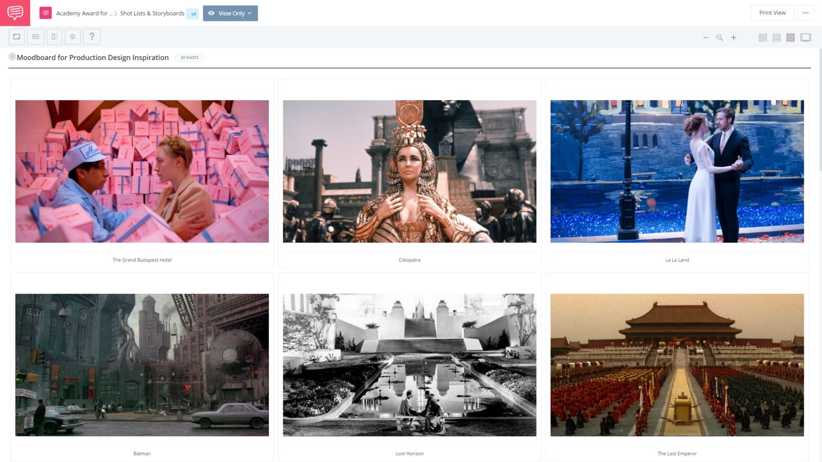Open the gear settings toolbar icon

click(73, 37)
